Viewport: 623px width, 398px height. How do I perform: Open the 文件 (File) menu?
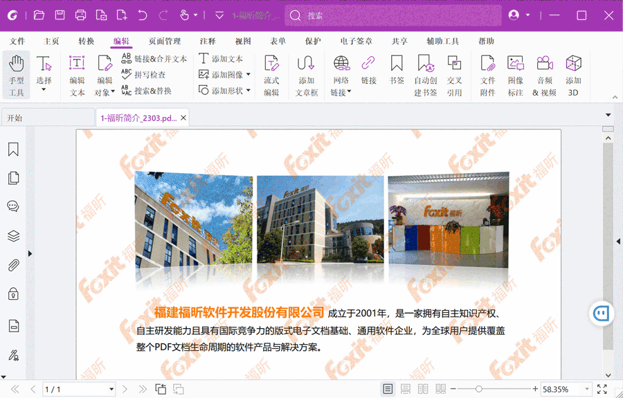point(17,41)
